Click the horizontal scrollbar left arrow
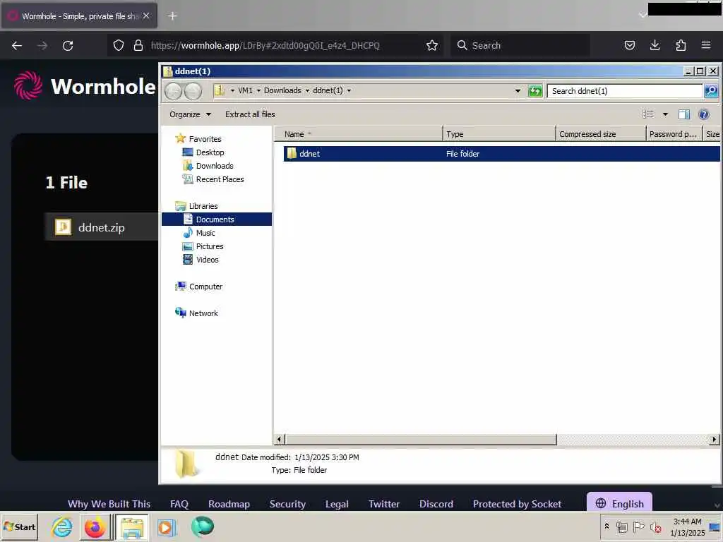Image resolution: width=723 pixels, height=542 pixels. click(279, 439)
